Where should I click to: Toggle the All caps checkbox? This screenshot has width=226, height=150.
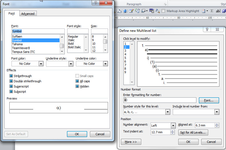(x=77, y=81)
